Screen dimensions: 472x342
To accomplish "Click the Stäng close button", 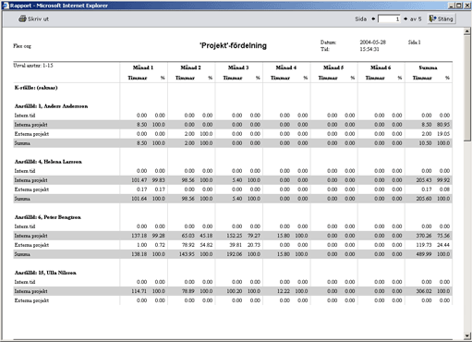I will pyautogui.click(x=442, y=18).
